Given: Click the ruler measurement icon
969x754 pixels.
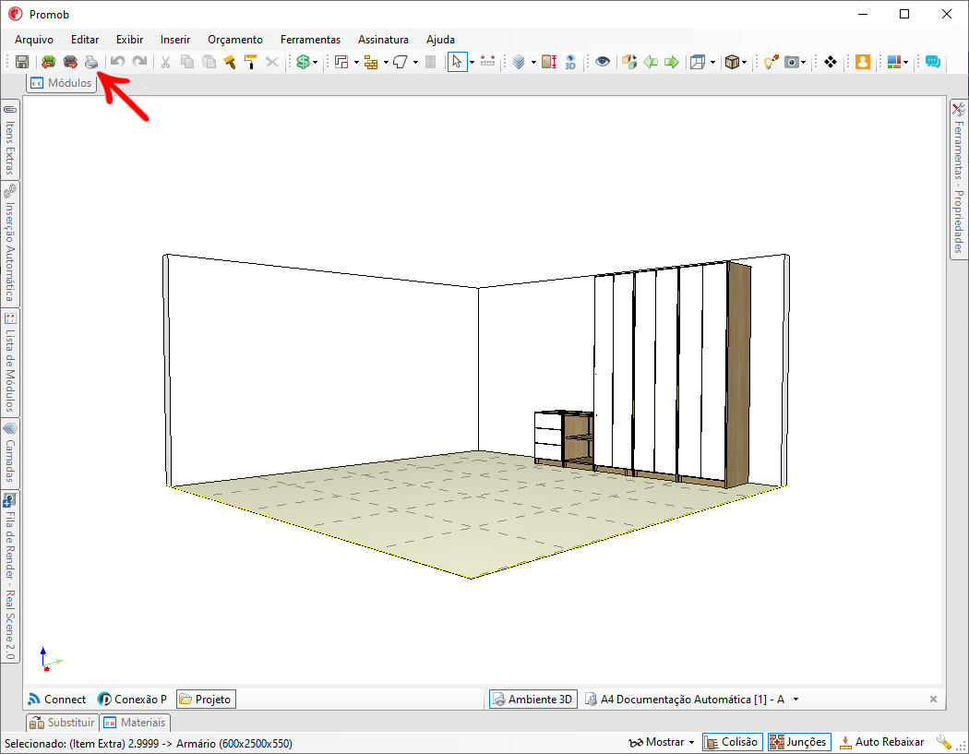Looking at the screenshot, I should [x=487, y=62].
